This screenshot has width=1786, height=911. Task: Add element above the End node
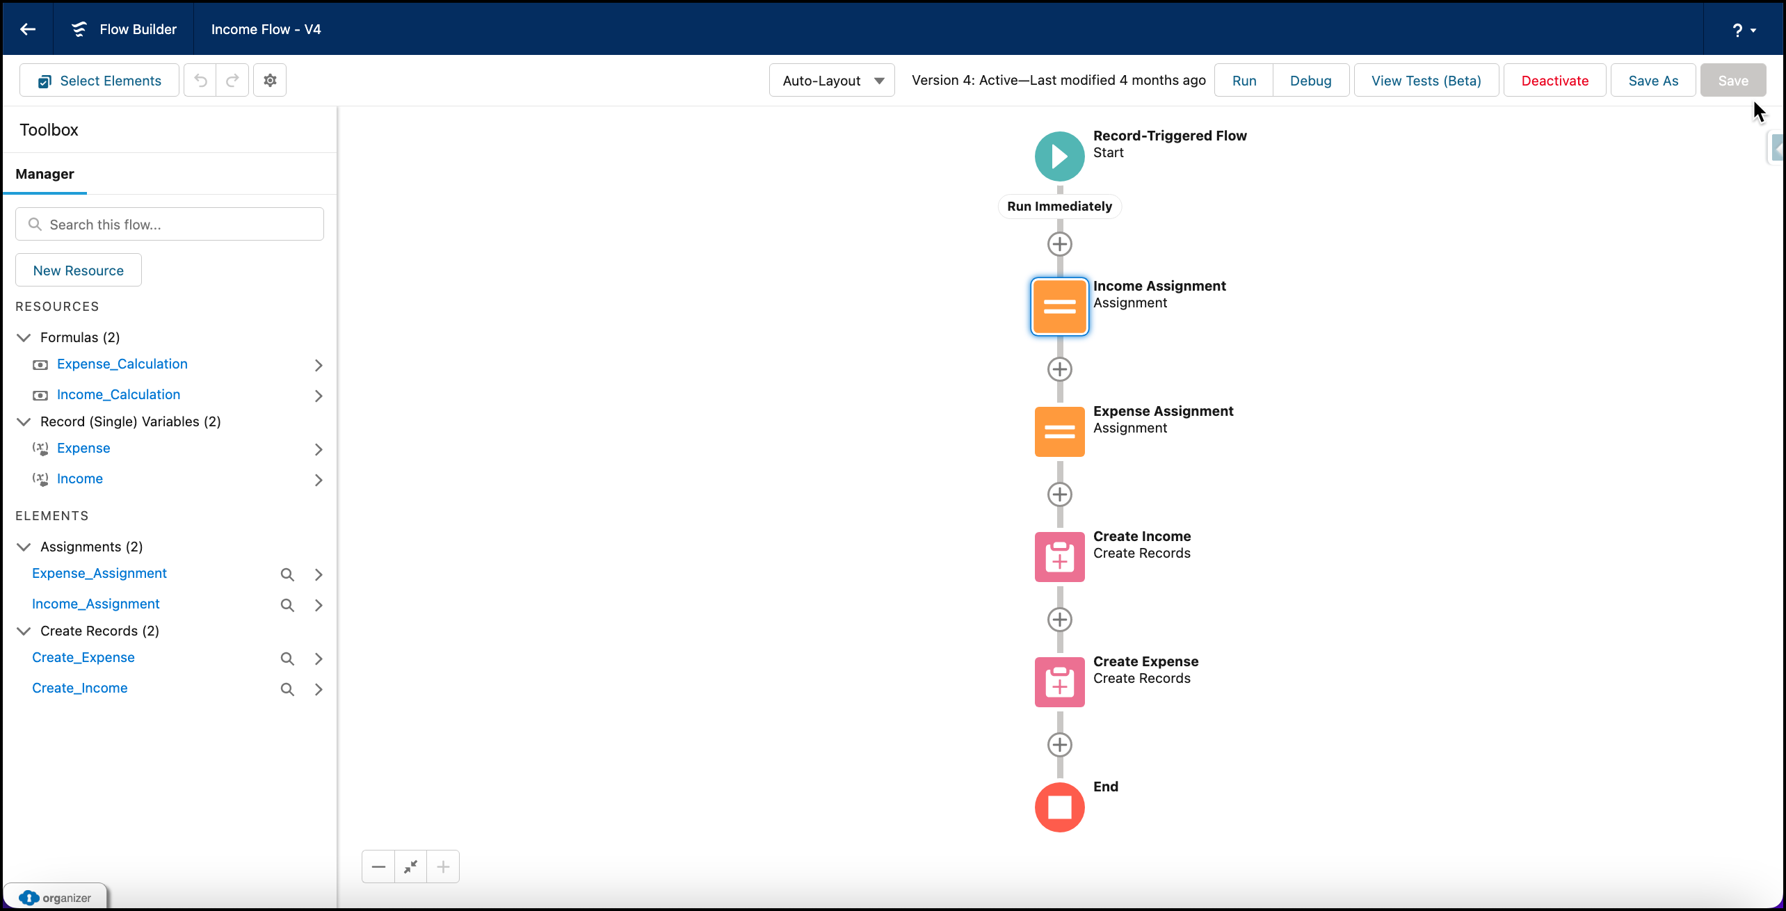1059,745
